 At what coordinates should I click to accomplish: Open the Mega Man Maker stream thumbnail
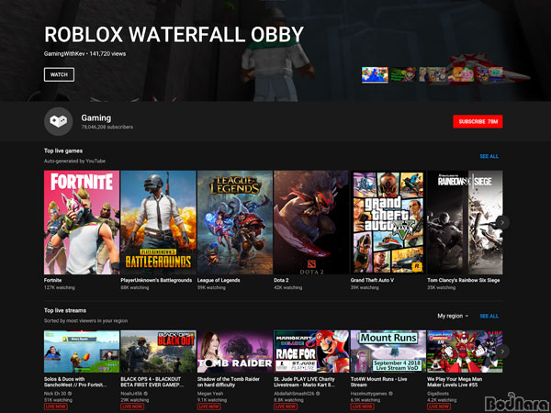(x=465, y=352)
